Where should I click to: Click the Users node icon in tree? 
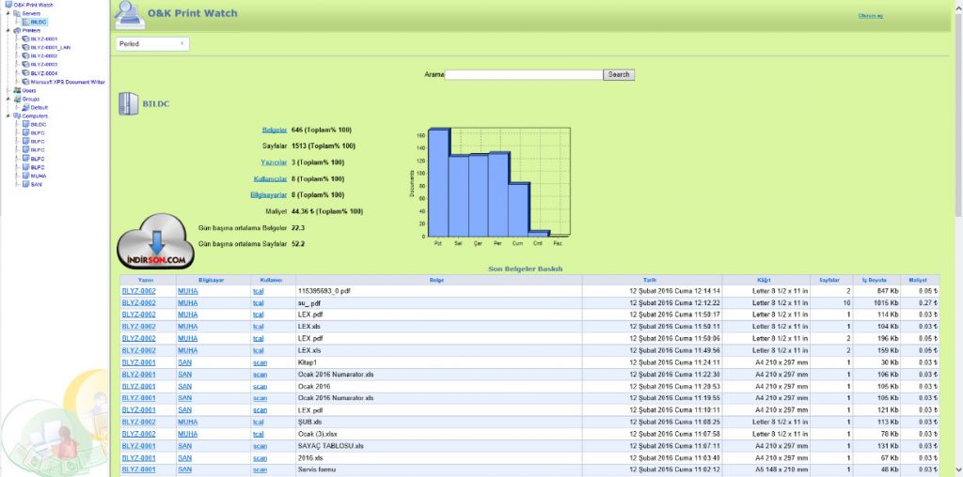point(17,90)
